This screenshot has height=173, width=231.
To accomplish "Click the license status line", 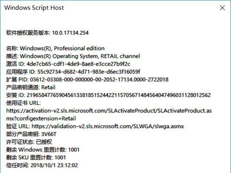I will coord(29,142).
